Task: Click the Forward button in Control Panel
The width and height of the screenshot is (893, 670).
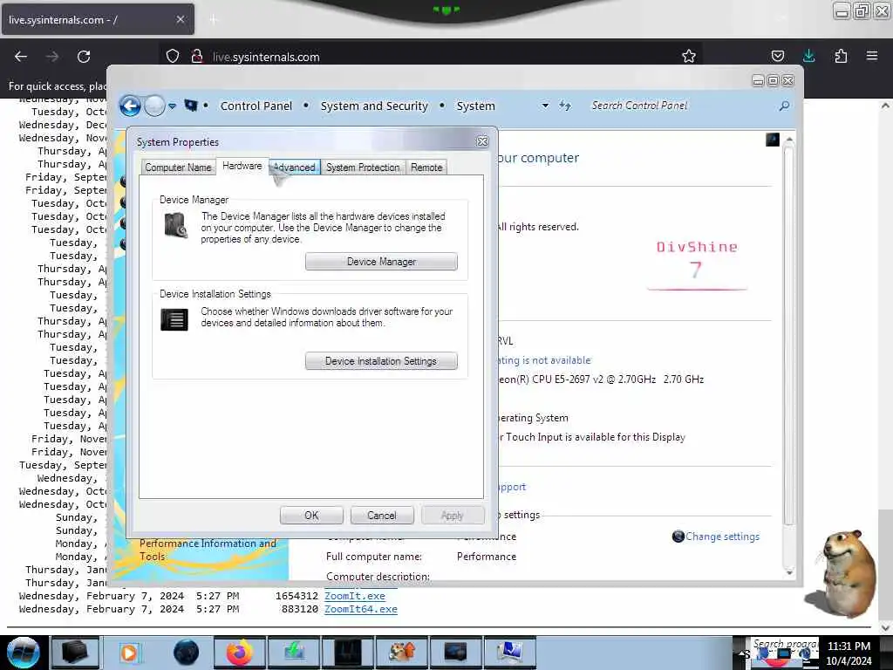Action: coord(154,106)
